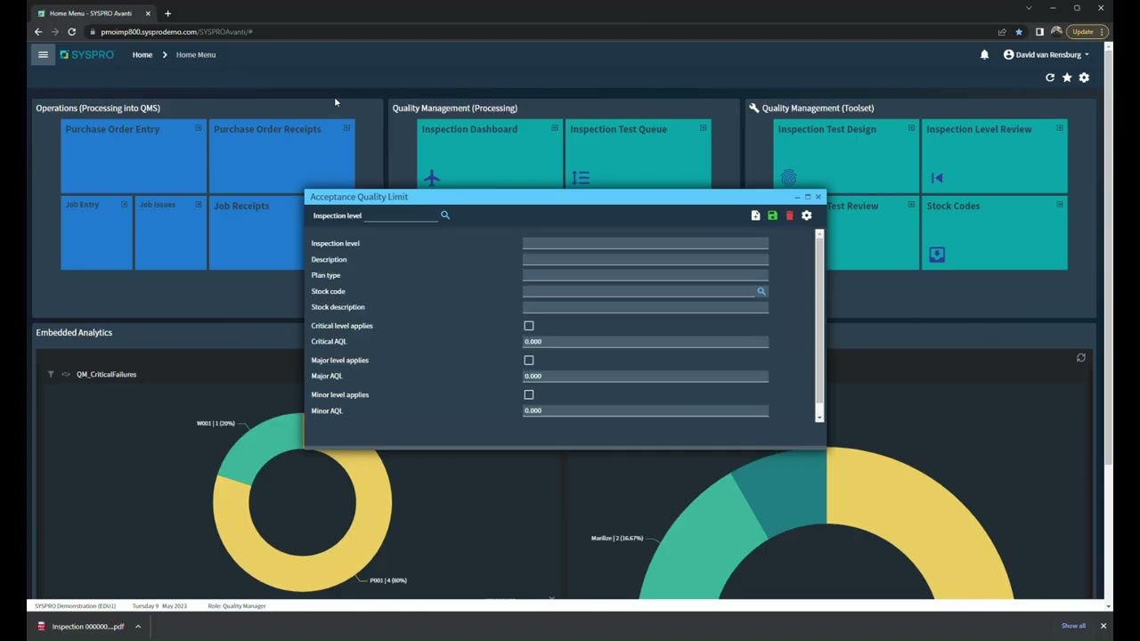Click the Plan type input field
Viewport: 1140px width, 641px height.
(645, 275)
